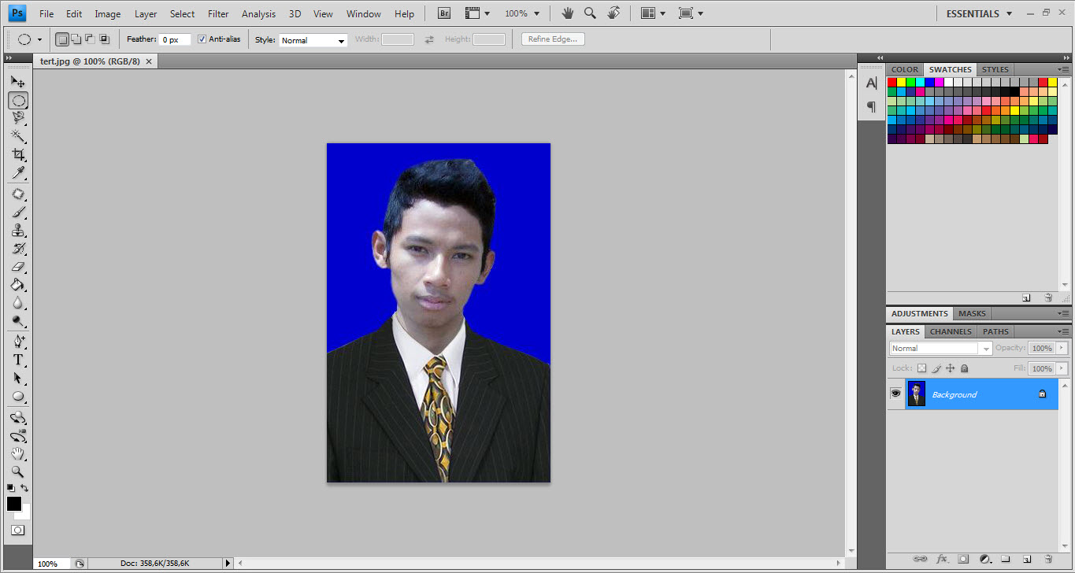
Task: Select the Horizontal Type tool
Action: 18,360
